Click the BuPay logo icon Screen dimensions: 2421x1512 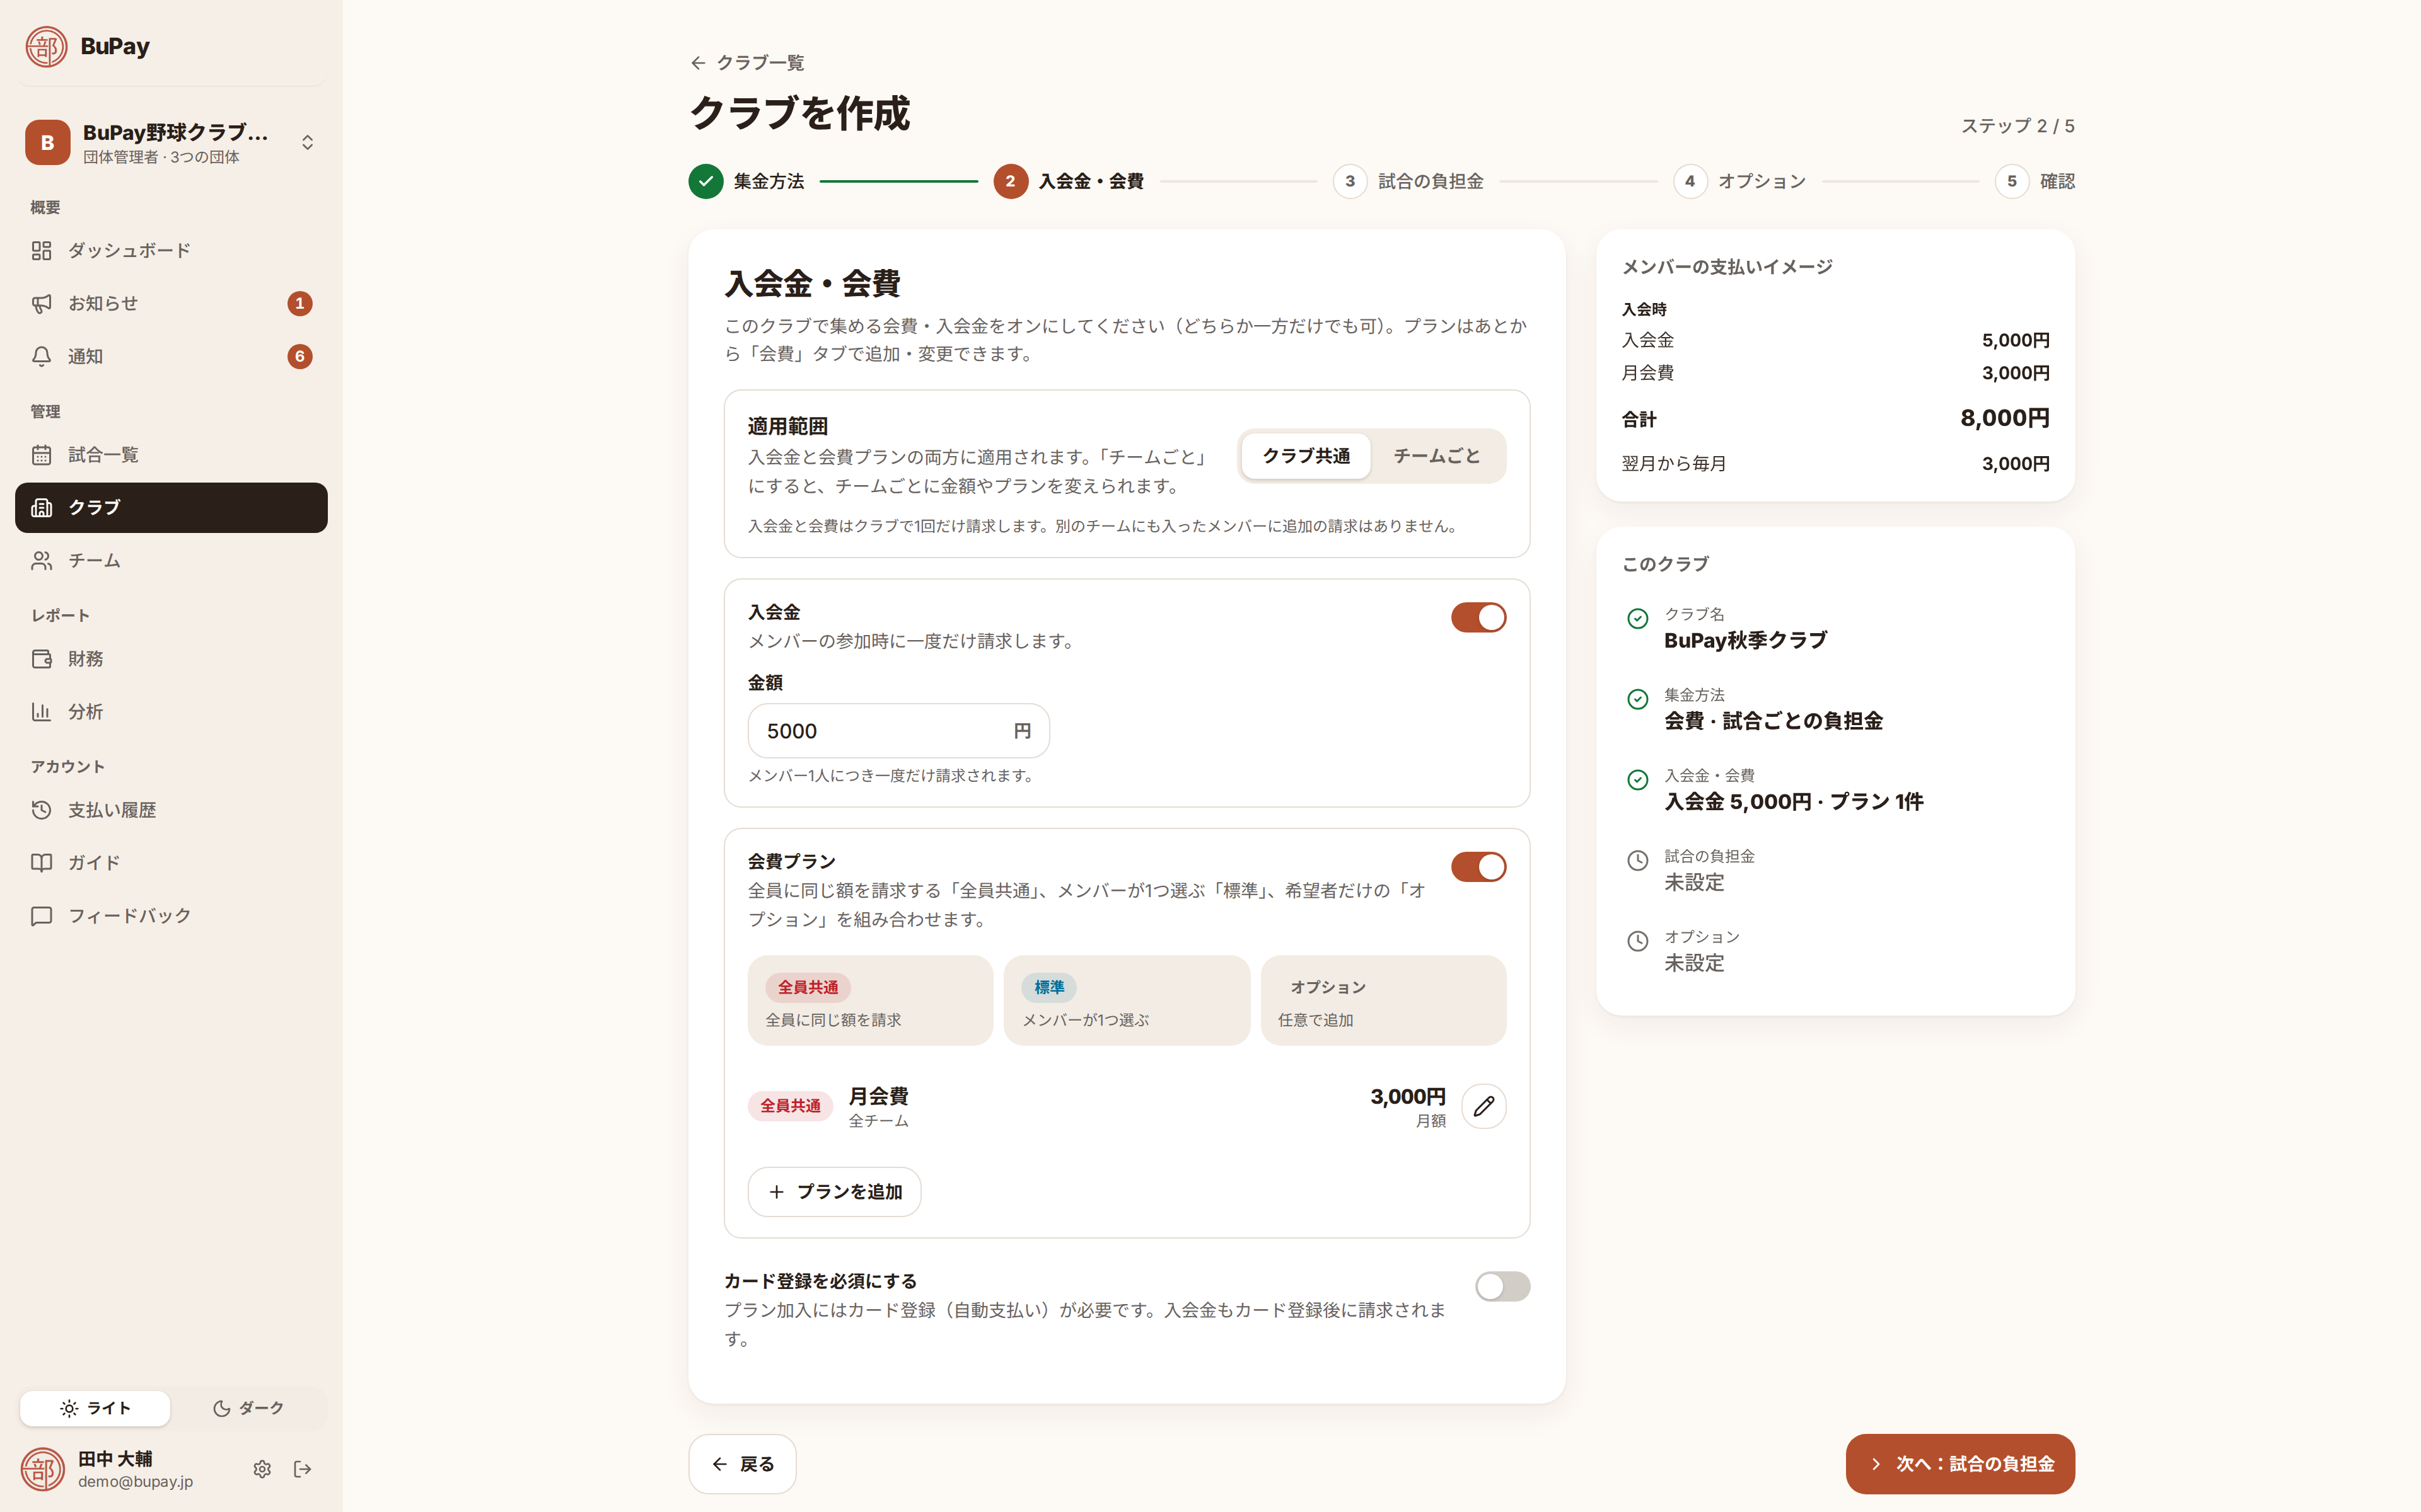pyautogui.click(x=46, y=46)
